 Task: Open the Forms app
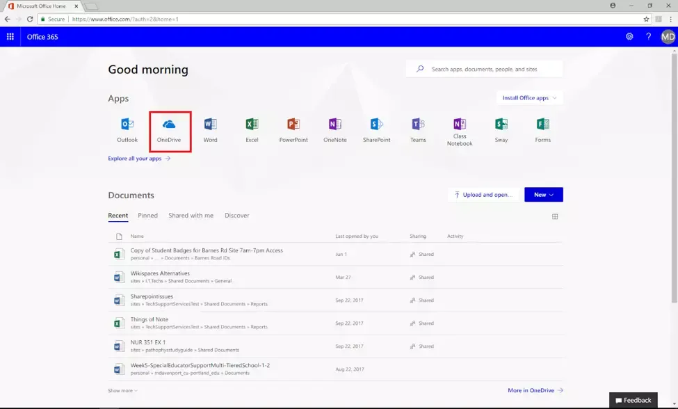542,130
